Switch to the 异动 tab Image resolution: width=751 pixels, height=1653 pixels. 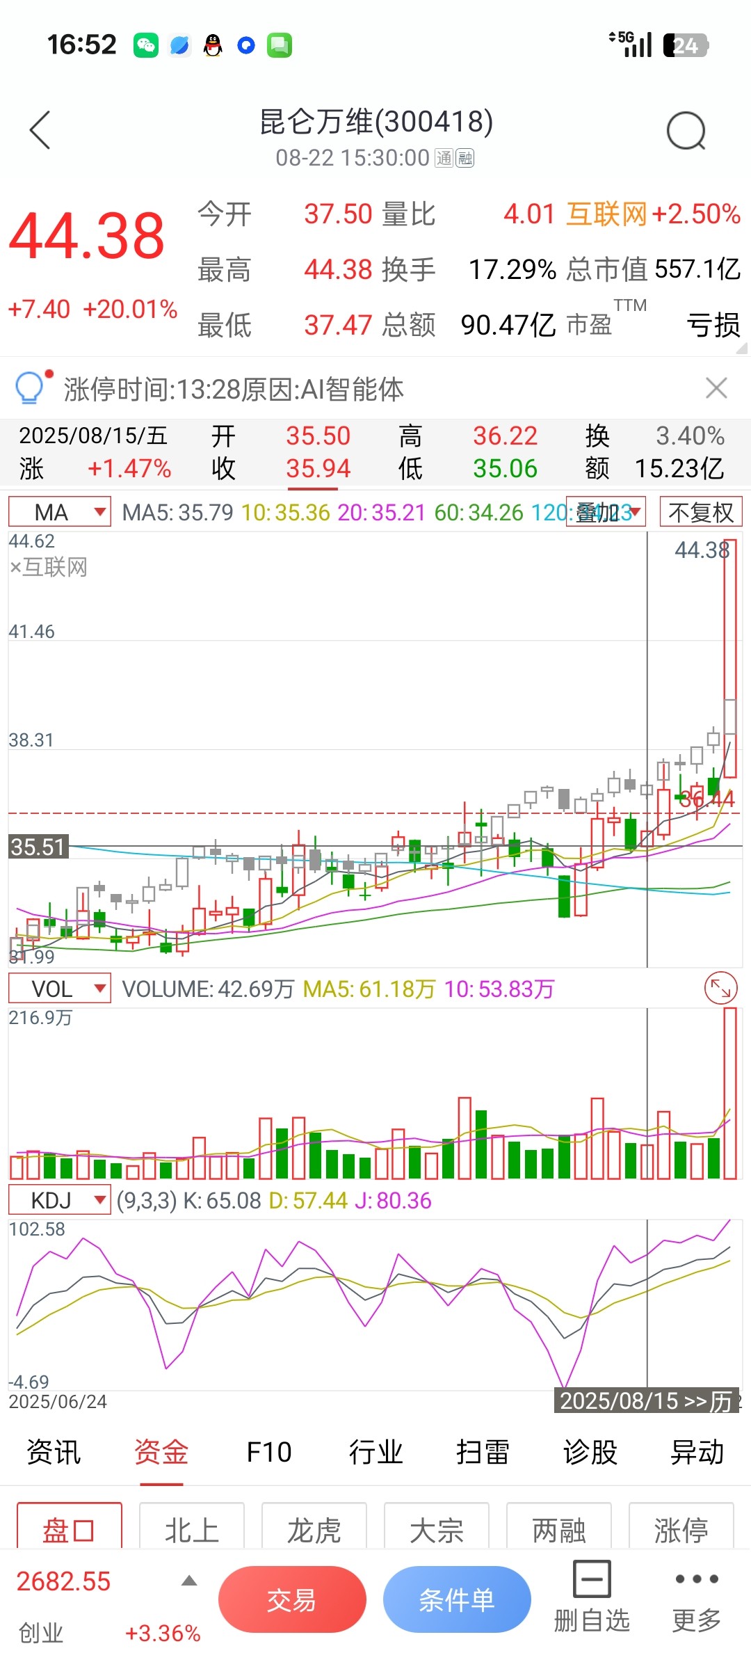coord(697,1452)
